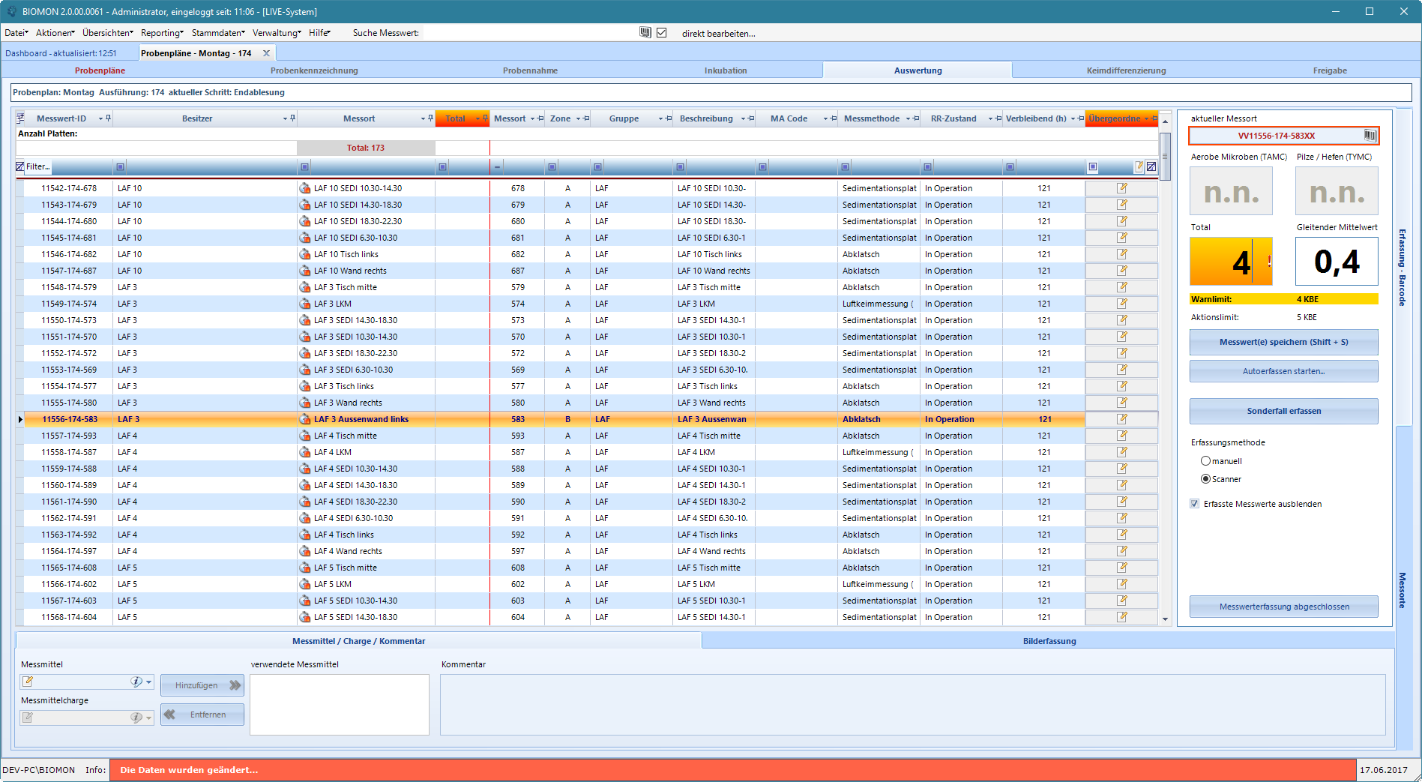Viewport: 1422px width, 782px height.
Task: Click the edit icon for row 11556-174-583
Action: [1121, 419]
